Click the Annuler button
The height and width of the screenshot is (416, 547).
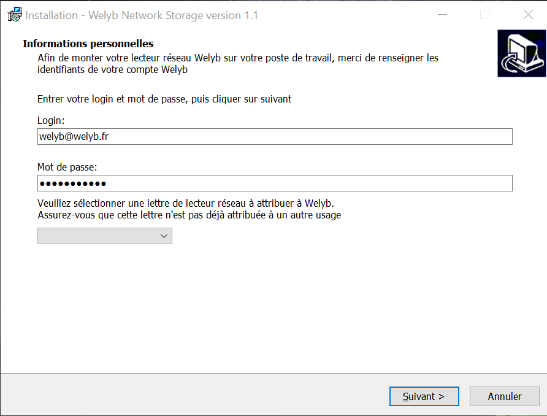coord(505,396)
